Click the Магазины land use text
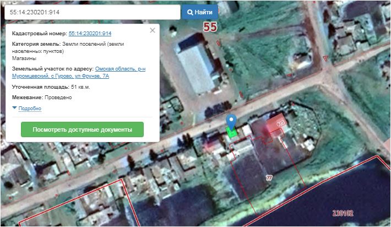The width and height of the screenshot is (391, 227). coord(24,58)
